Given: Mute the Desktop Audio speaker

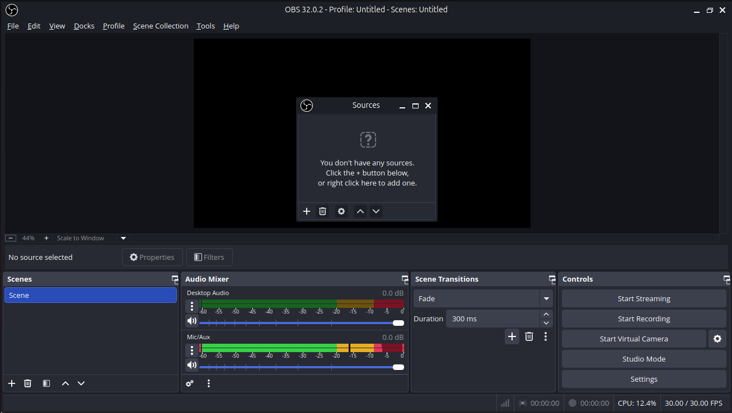Looking at the screenshot, I should coord(192,321).
